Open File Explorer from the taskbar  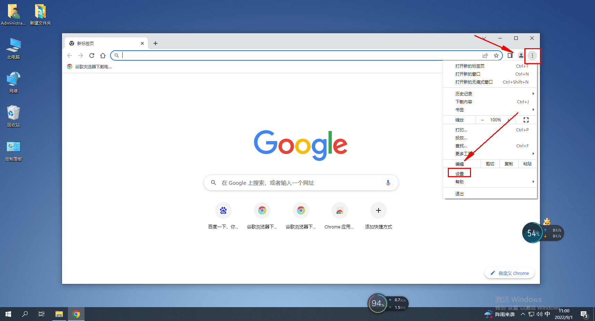coord(59,314)
